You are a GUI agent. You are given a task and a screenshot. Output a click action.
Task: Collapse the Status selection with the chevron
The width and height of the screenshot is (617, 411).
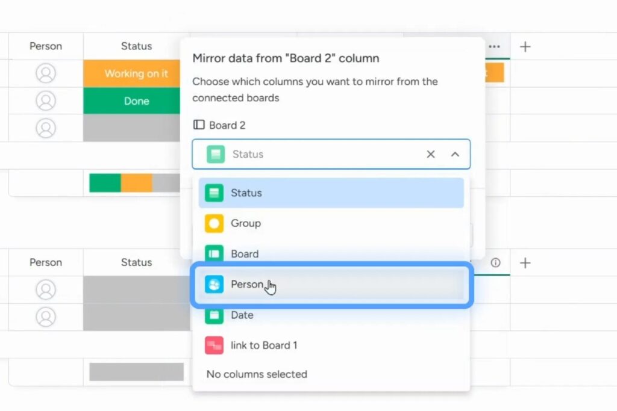pos(456,154)
